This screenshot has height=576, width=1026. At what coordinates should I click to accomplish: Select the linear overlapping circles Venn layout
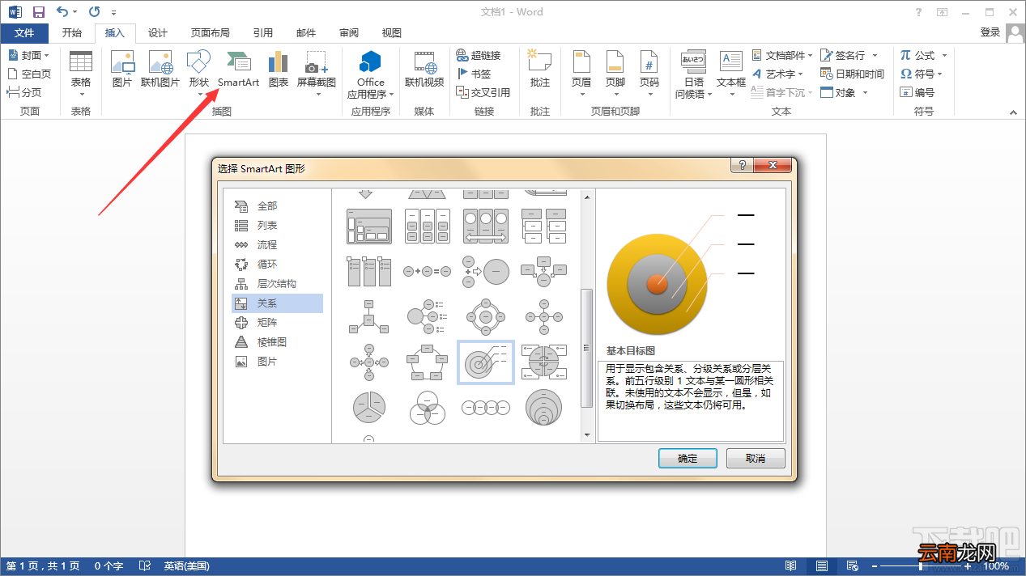(x=485, y=408)
